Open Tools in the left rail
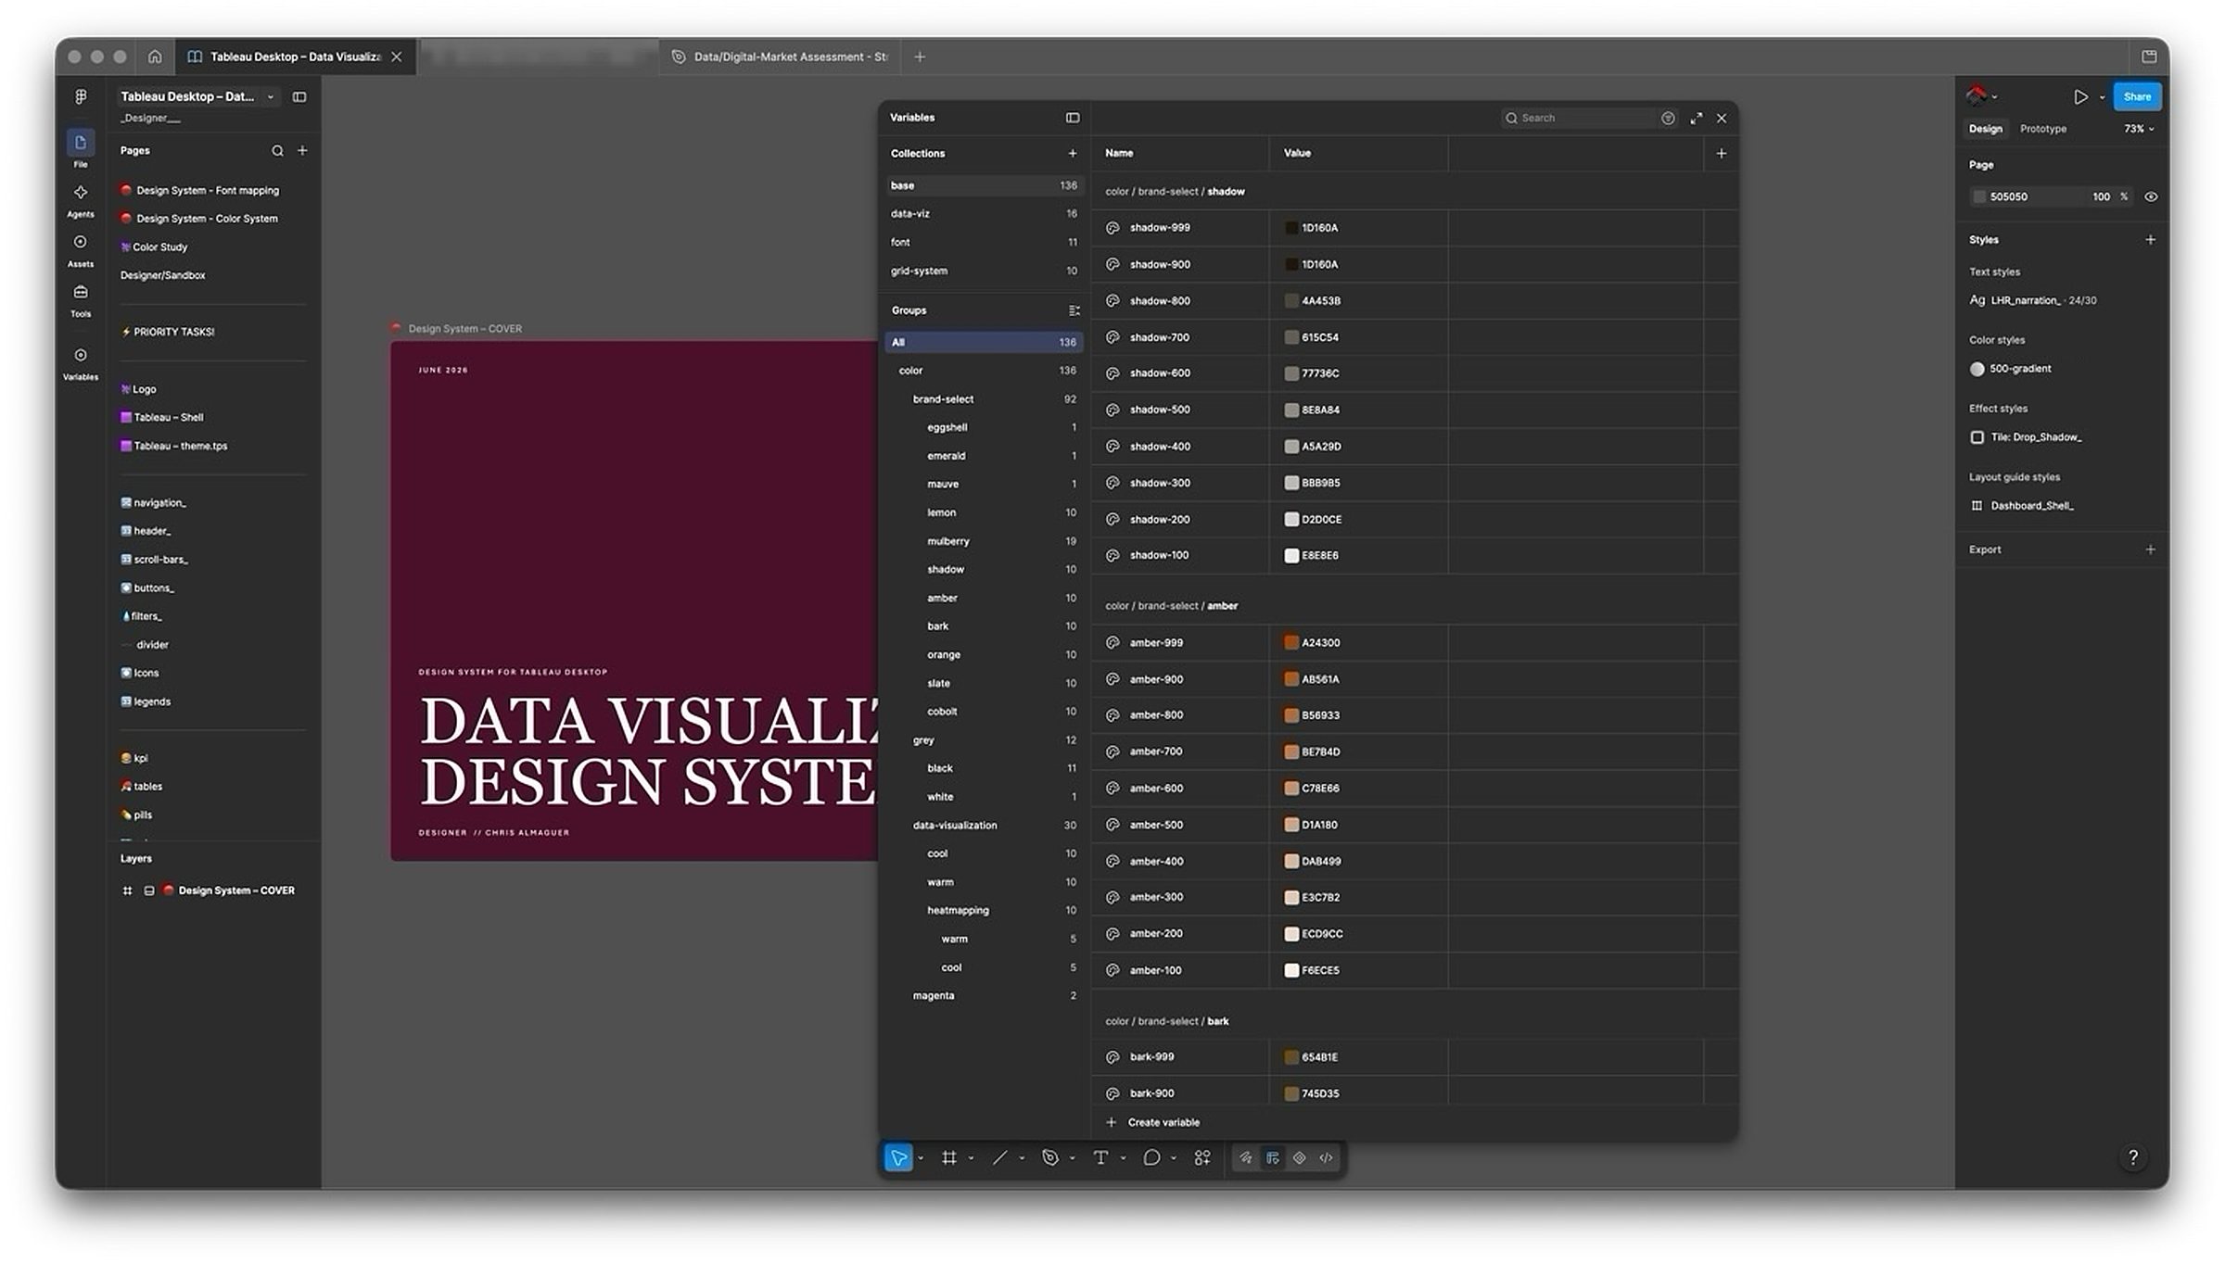2225x1263 pixels. click(81, 299)
